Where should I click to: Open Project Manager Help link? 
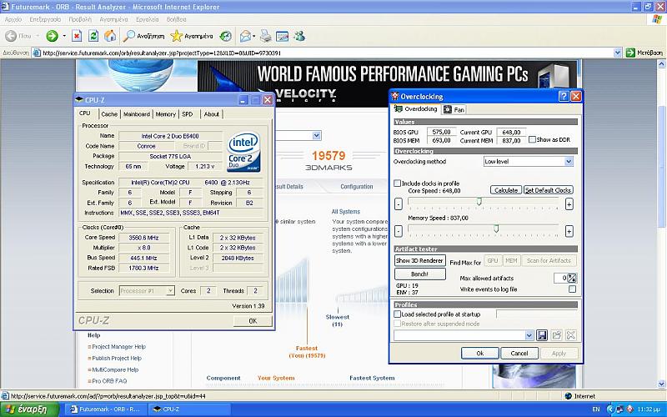(x=118, y=347)
